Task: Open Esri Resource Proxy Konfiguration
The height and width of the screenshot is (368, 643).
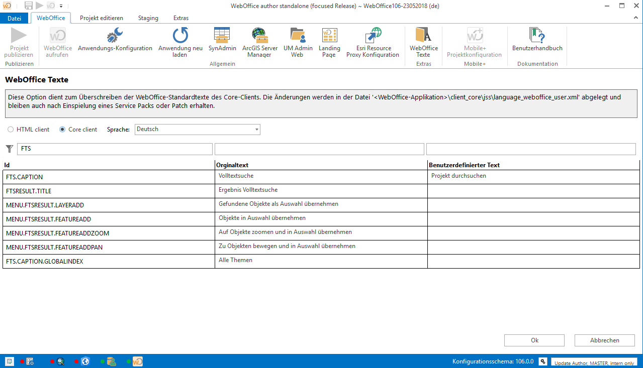Action: tap(373, 40)
